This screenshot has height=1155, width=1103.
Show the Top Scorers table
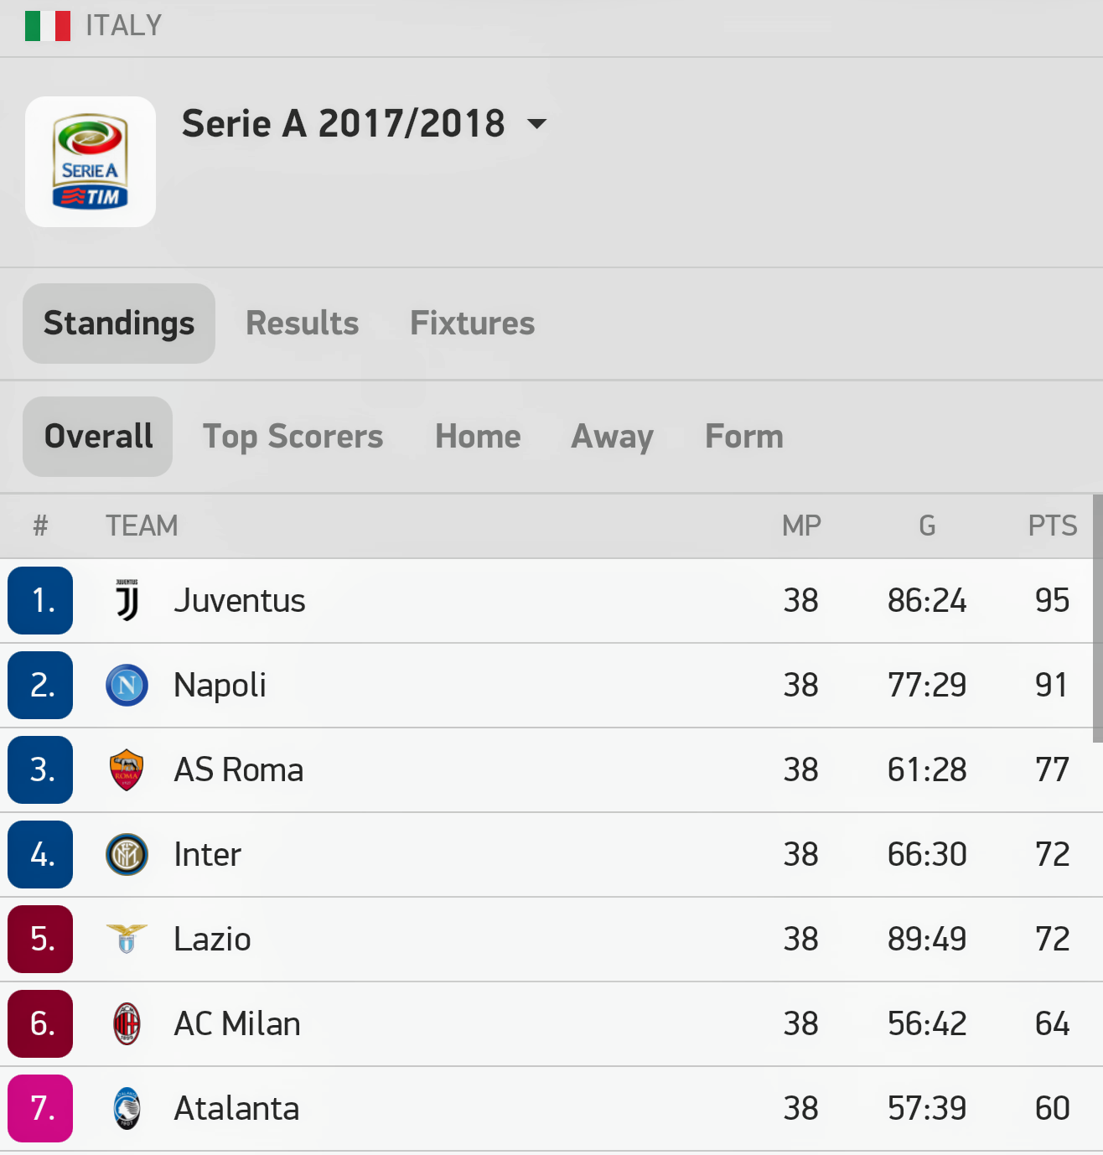pos(293,437)
